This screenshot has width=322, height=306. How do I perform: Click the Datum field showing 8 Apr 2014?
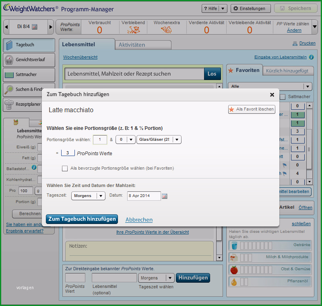144,196
